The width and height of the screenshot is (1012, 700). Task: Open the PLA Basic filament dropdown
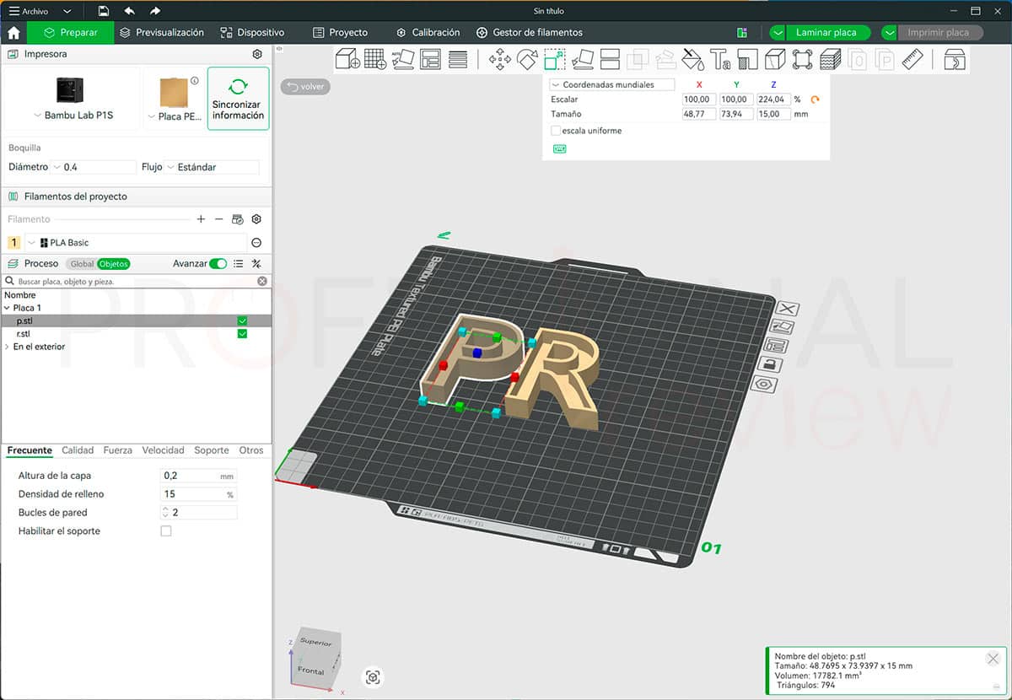coord(135,243)
